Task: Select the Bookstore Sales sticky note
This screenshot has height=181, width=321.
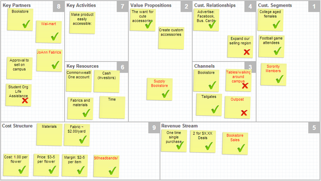Action: click(235, 143)
